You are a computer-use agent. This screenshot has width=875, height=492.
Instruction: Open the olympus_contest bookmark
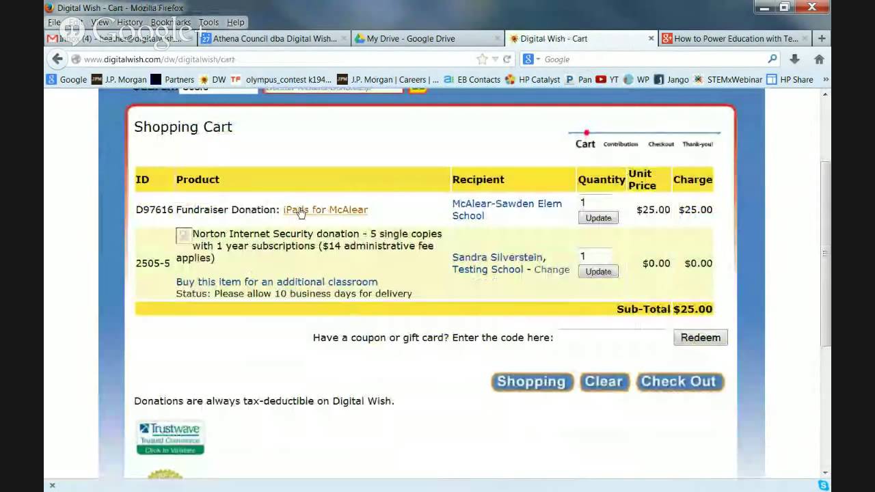click(x=282, y=79)
